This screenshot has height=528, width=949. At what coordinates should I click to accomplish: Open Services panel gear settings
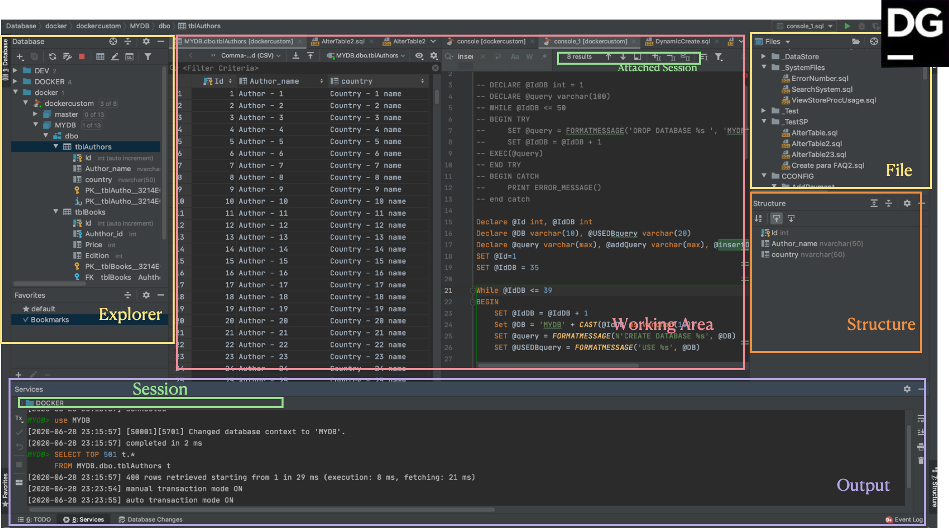coord(907,389)
